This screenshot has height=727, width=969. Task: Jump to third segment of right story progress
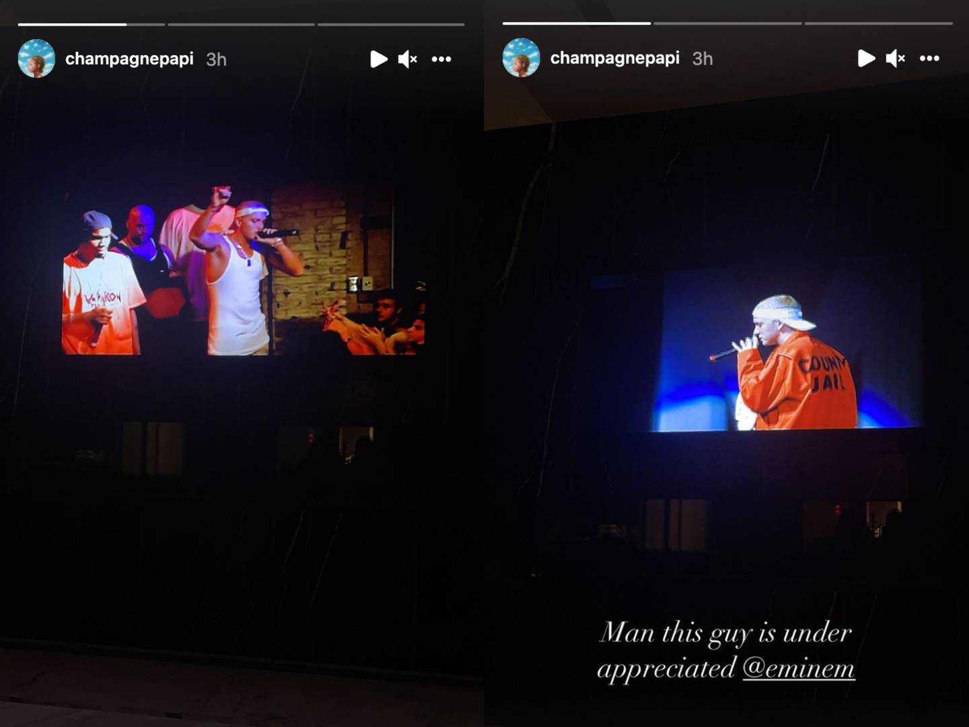[x=879, y=24]
